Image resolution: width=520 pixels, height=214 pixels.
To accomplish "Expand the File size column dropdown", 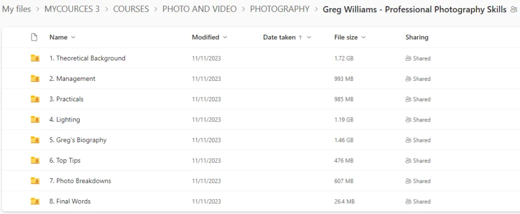I will point(364,37).
